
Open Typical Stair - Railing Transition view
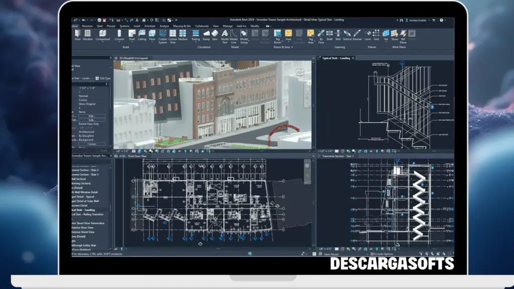(x=88, y=214)
